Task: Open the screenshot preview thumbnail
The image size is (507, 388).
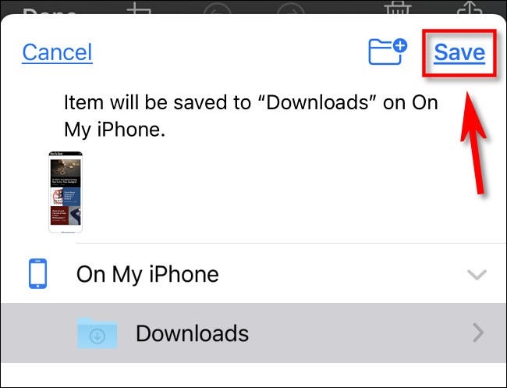Action: tap(66, 191)
